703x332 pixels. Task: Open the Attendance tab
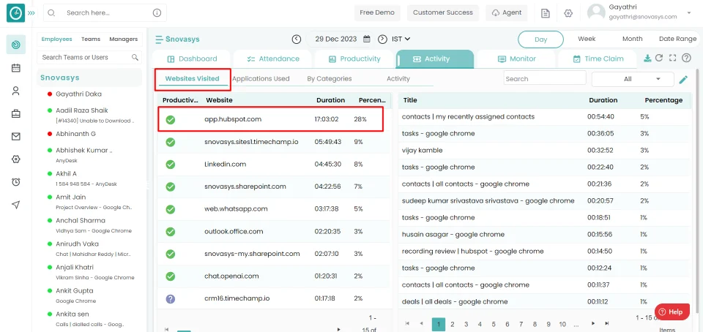[x=272, y=59]
